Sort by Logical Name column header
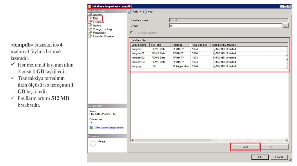The width and height of the screenshot is (297, 166). [140, 45]
